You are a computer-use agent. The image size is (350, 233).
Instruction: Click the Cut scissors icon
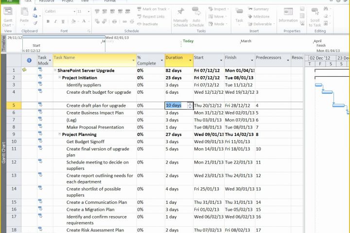click(35, 9)
